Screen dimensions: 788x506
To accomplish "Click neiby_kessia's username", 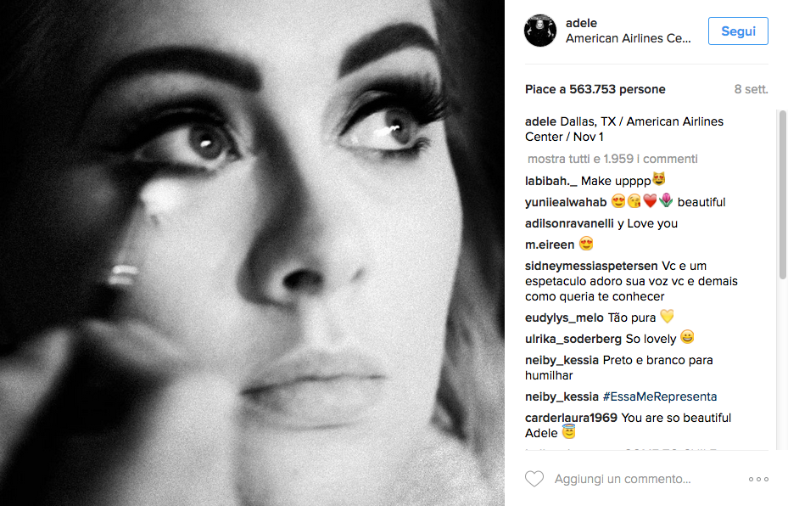I will [x=561, y=360].
